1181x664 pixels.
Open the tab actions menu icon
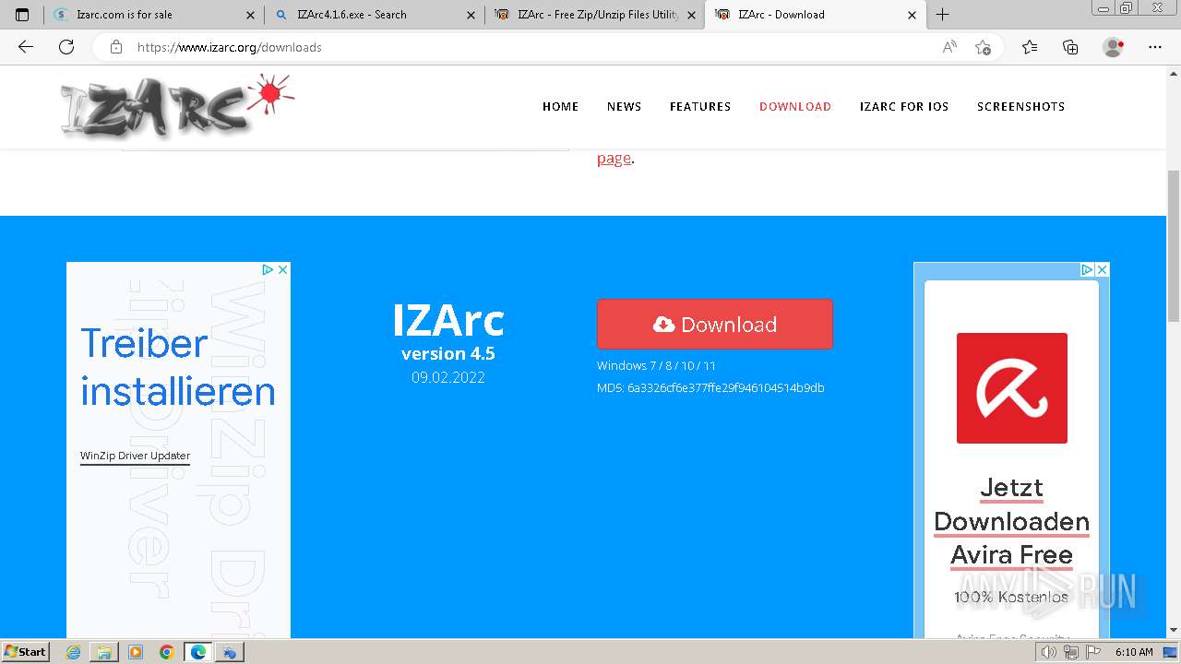(x=22, y=15)
